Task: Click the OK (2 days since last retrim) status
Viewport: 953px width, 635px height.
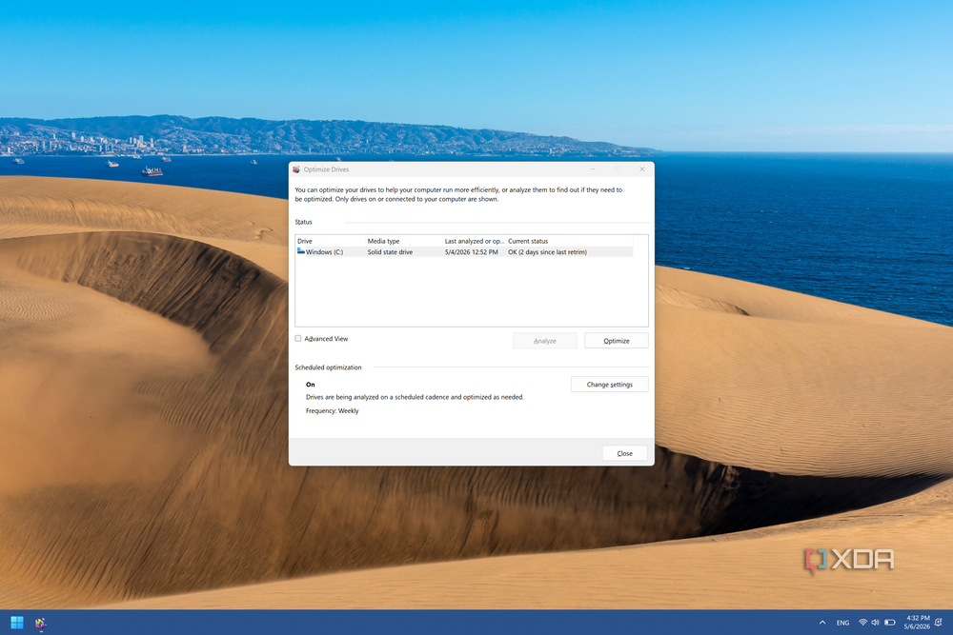Action: tap(548, 252)
